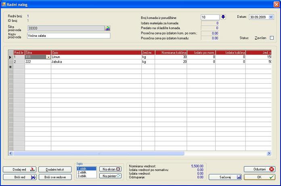Screen dimensions: 281x186
Task: Save the work order with Sačuvaj
Action: [225, 177]
